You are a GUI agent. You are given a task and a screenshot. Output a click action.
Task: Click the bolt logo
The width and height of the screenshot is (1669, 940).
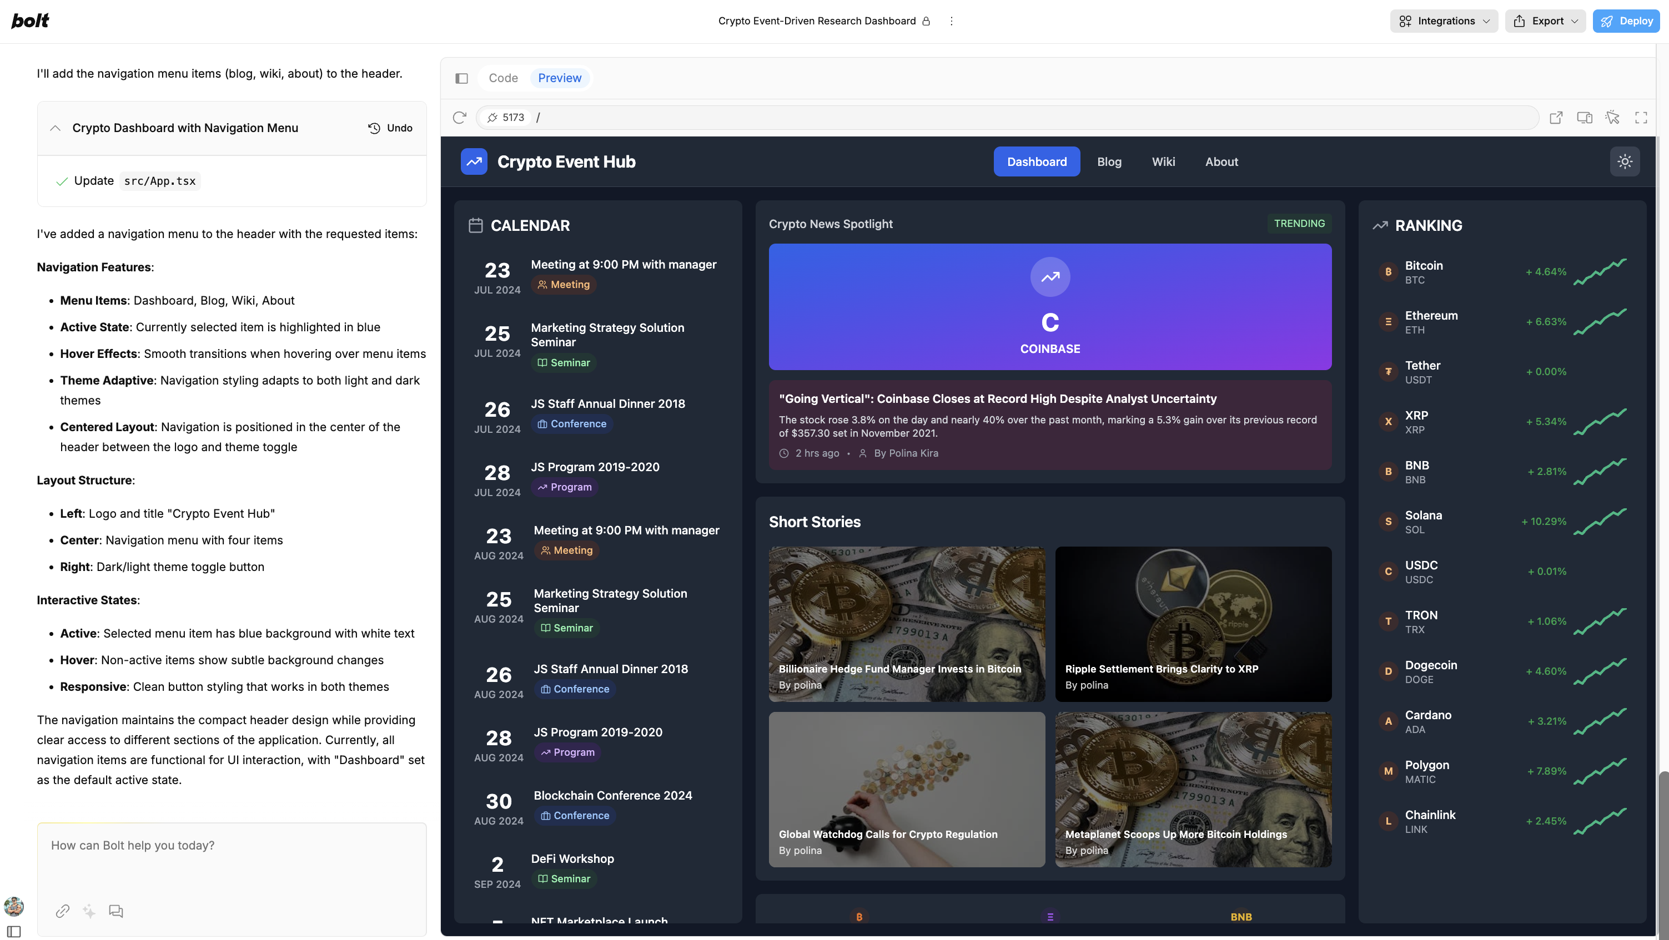(x=30, y=21)
